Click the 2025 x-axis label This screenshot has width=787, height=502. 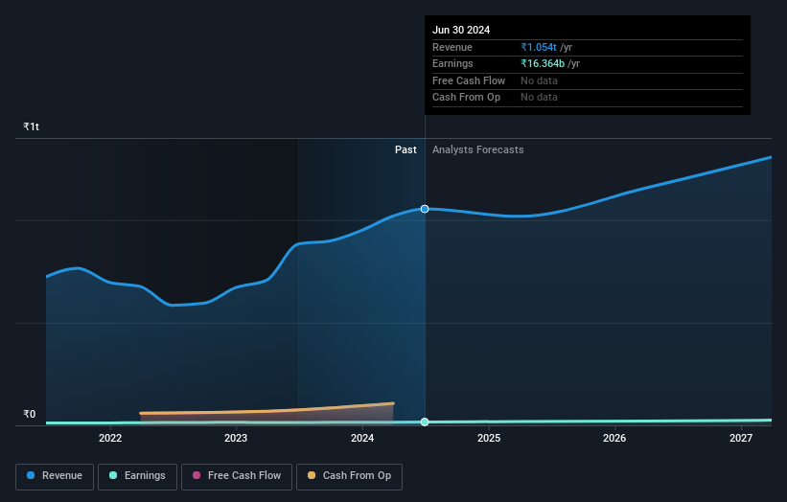(489, 438)
